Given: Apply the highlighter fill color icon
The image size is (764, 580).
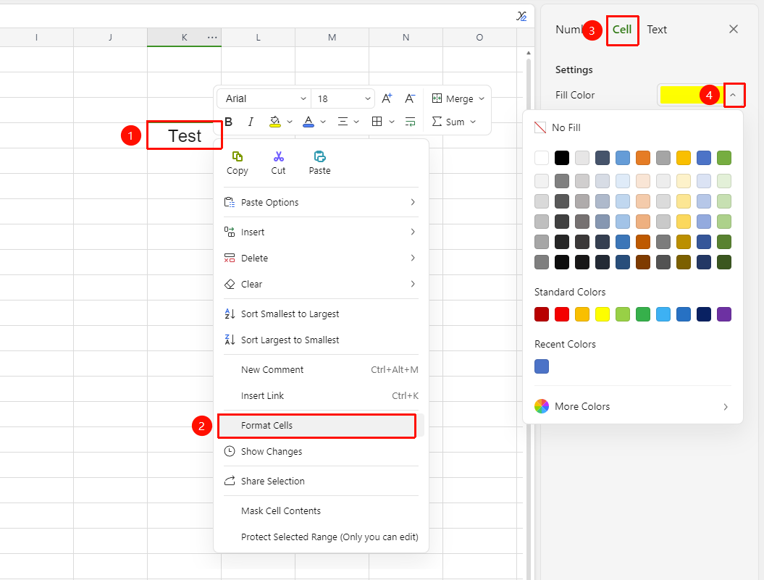Looking at the screenshot, I should pyautogui.click(x=274, y=122).
